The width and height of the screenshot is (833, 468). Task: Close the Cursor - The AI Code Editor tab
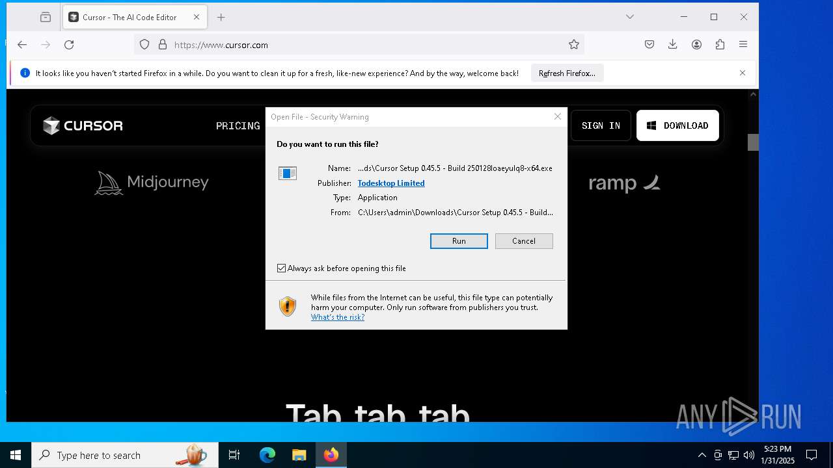[x=197, y=18]
